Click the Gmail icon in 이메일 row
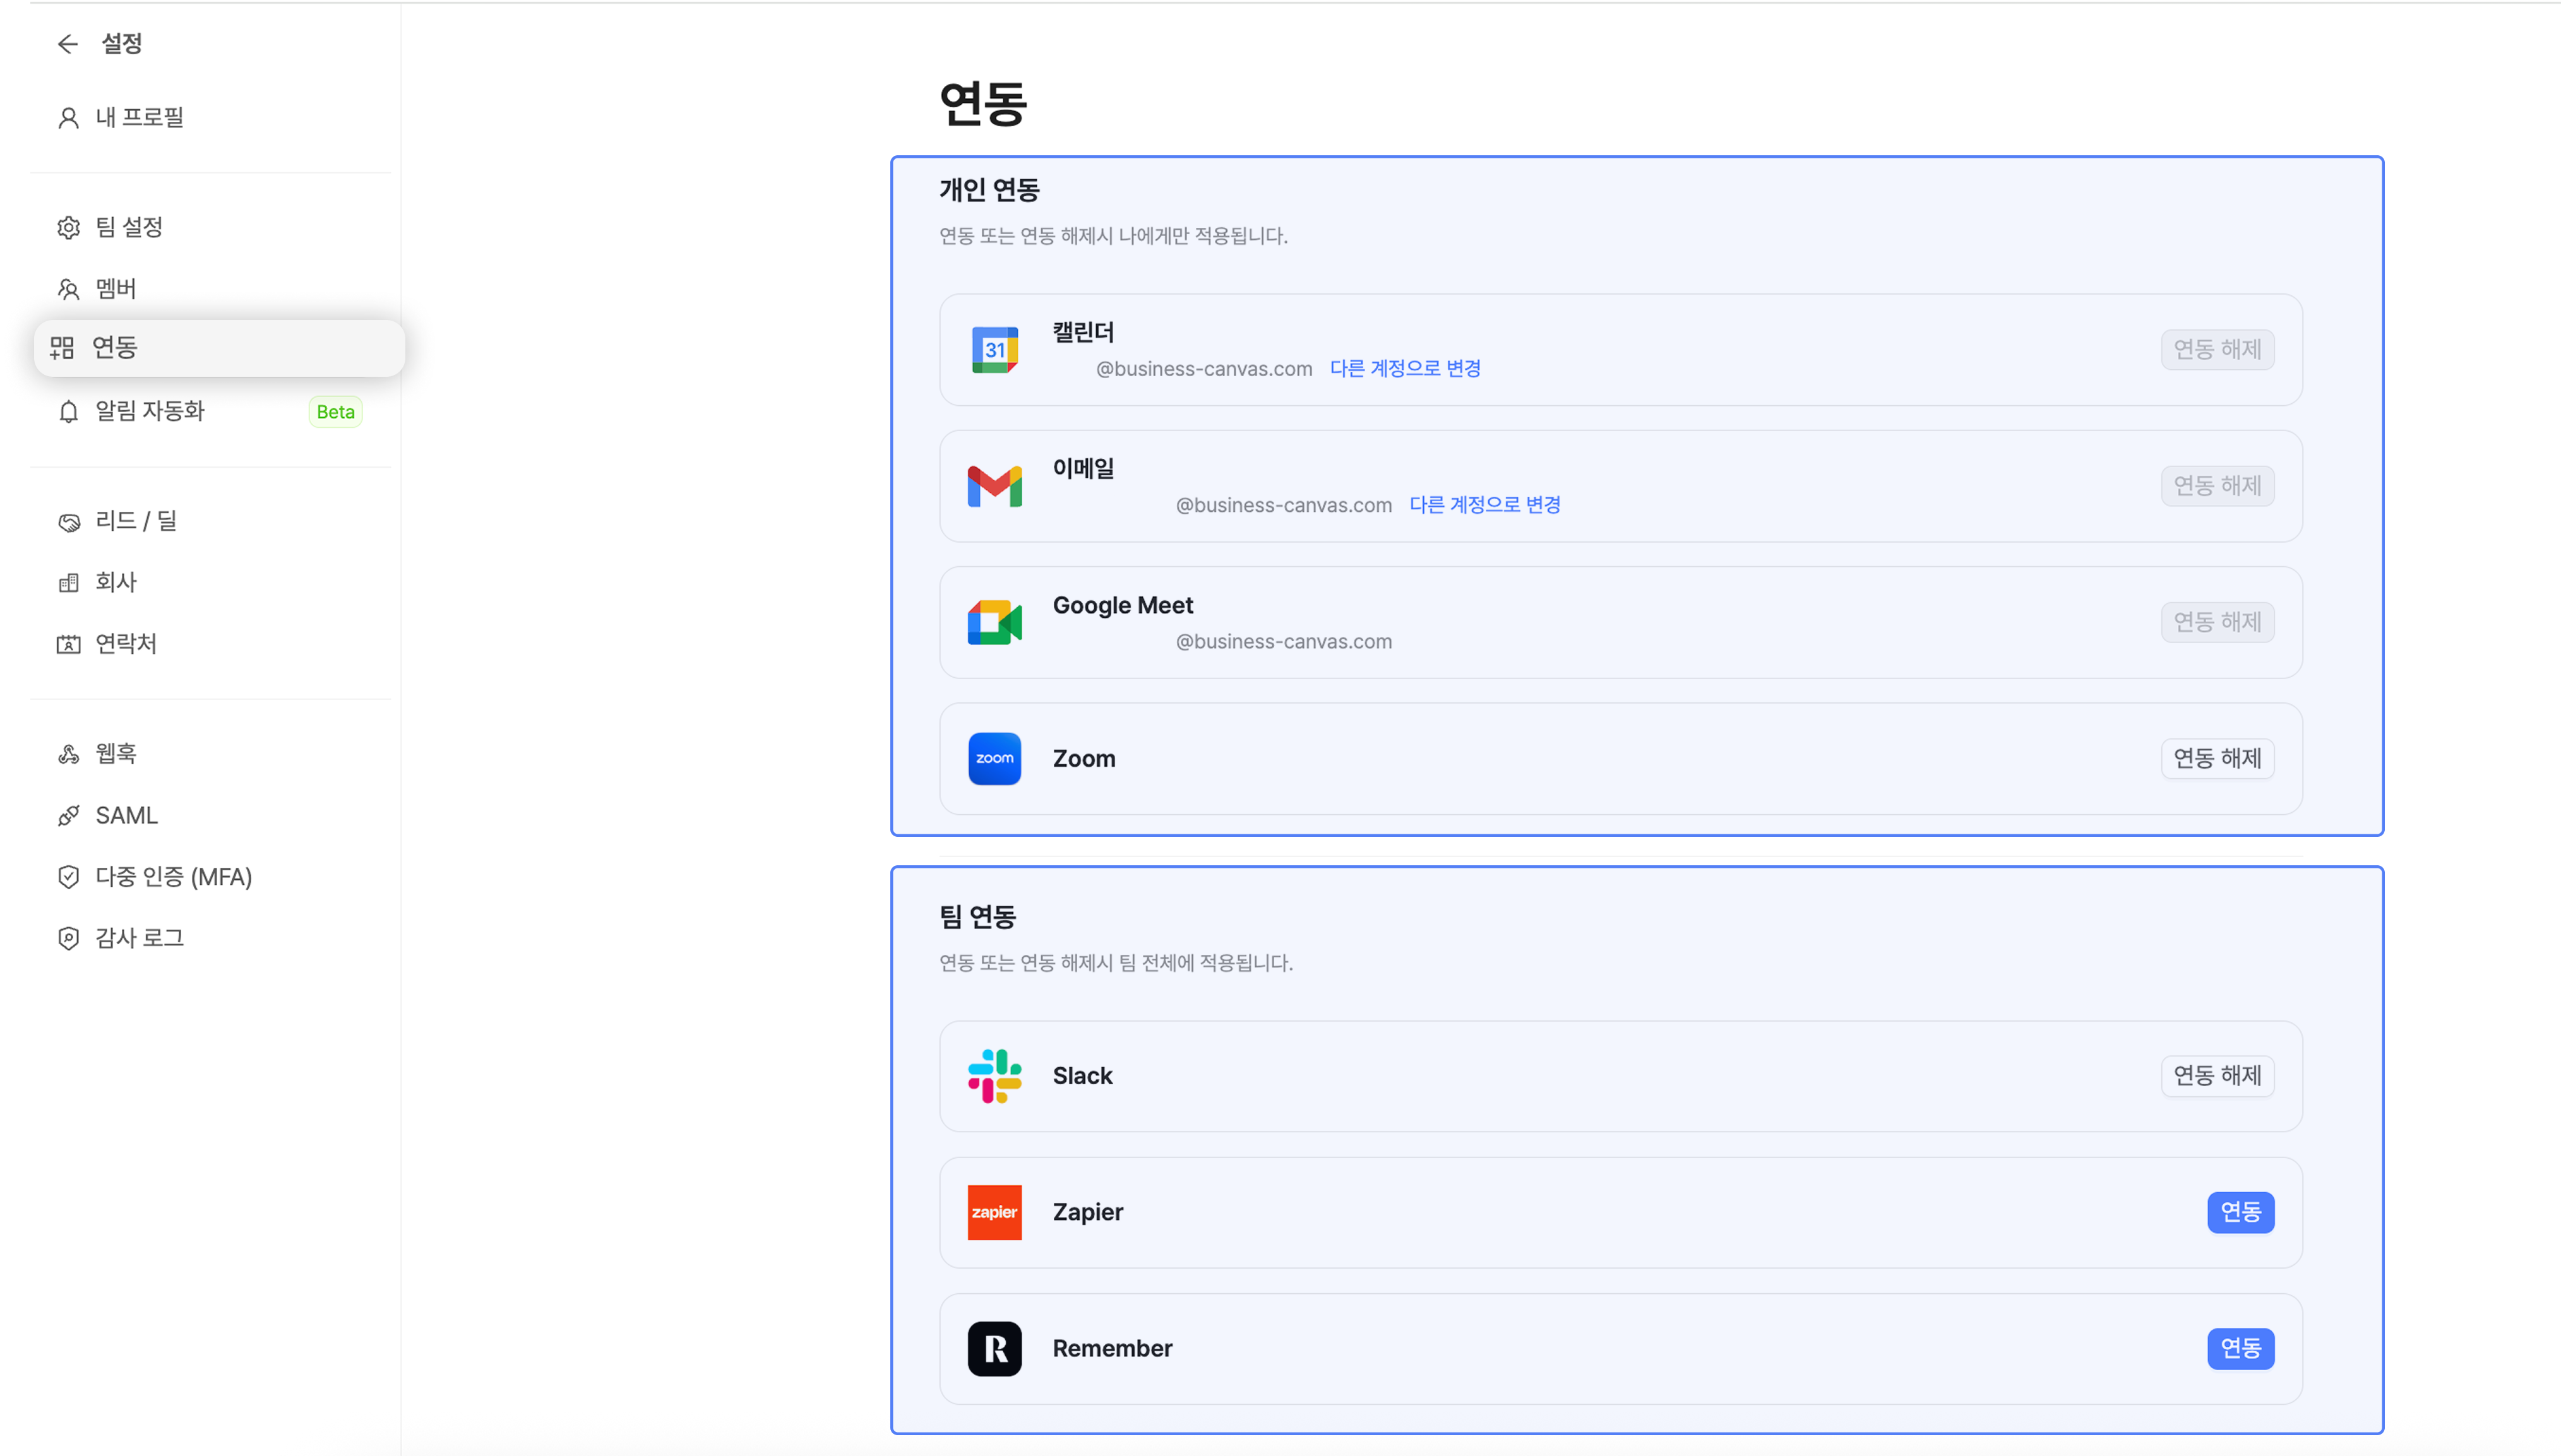The image size is (2561, 1456). 994,486
